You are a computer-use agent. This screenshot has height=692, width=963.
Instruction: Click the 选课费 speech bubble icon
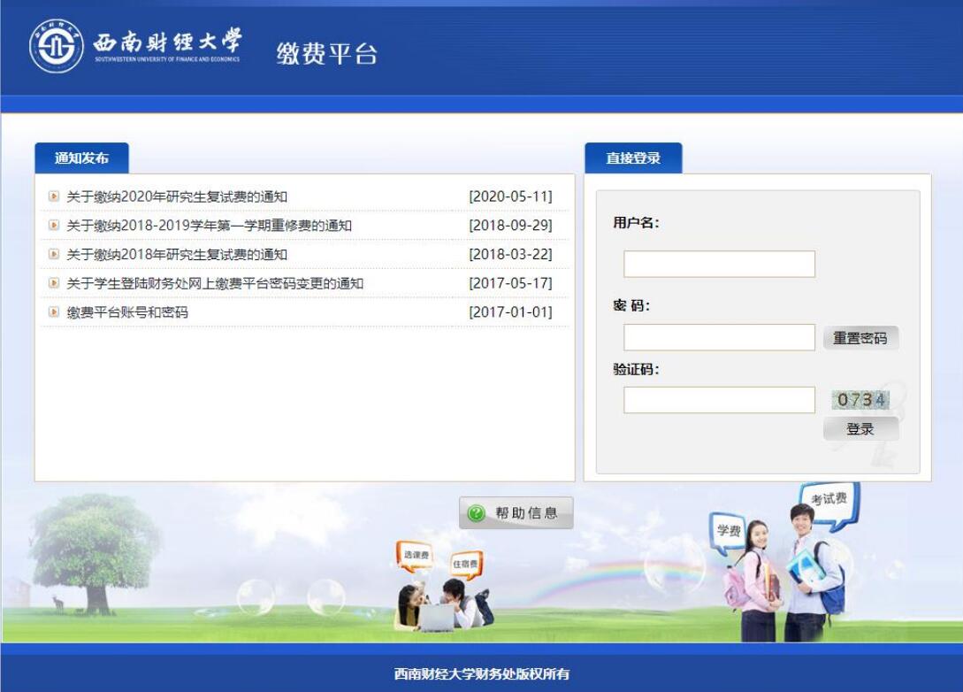tap(415, 555)
